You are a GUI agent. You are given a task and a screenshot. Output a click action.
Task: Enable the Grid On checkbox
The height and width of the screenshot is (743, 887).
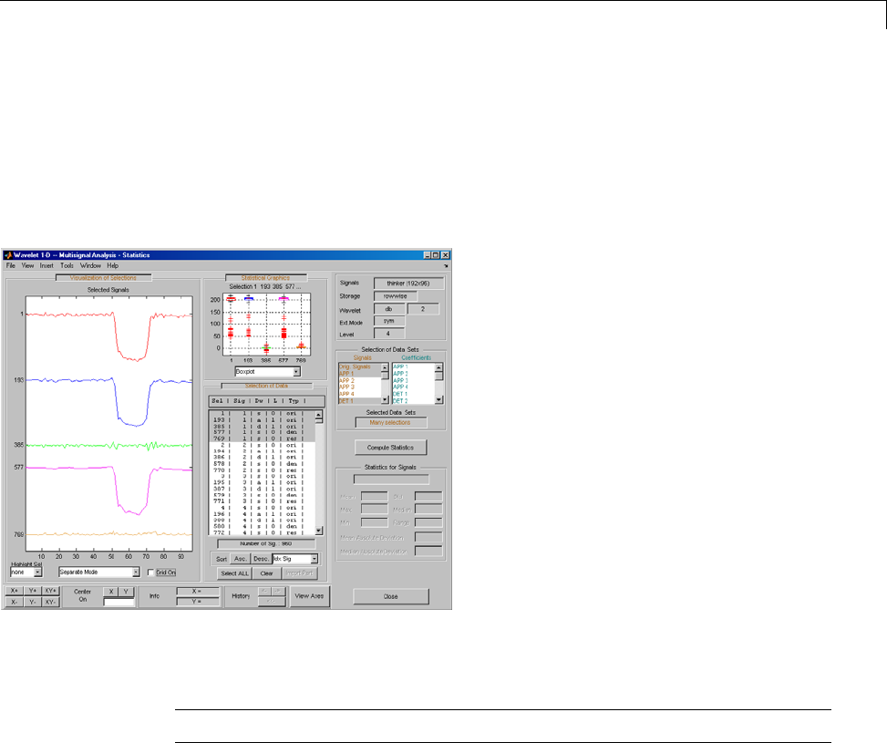[150, 573]
